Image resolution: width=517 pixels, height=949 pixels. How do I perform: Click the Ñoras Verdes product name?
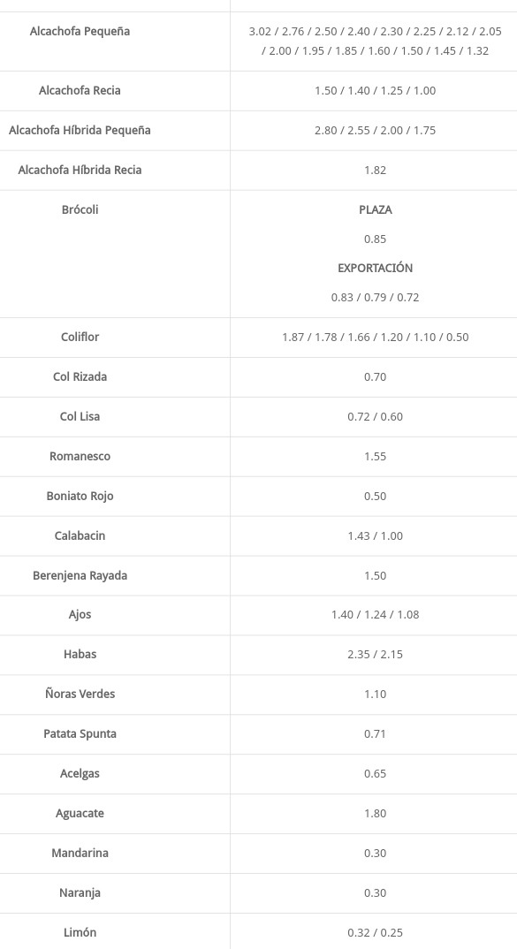pyautogui.click(x=80, y=695)
